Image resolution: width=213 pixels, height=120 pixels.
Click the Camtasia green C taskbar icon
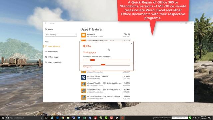106,118
